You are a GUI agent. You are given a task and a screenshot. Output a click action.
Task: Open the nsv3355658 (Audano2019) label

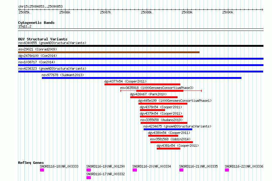coord(161,120)
